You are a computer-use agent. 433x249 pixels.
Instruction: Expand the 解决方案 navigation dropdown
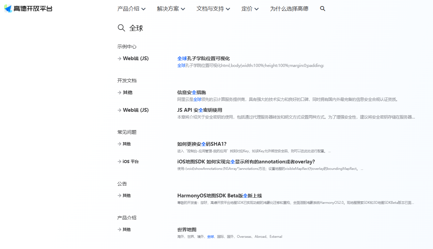[x=171, y=9]
